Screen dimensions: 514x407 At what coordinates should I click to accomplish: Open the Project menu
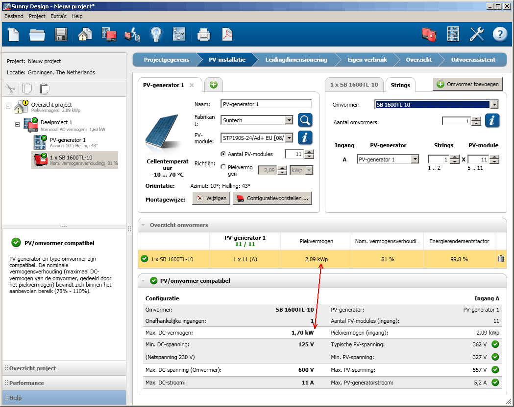(37, 16)
